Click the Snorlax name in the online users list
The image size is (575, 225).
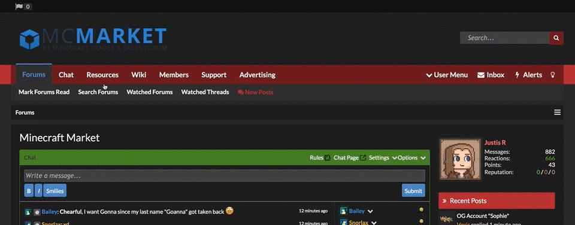click(x=359, y=223)
